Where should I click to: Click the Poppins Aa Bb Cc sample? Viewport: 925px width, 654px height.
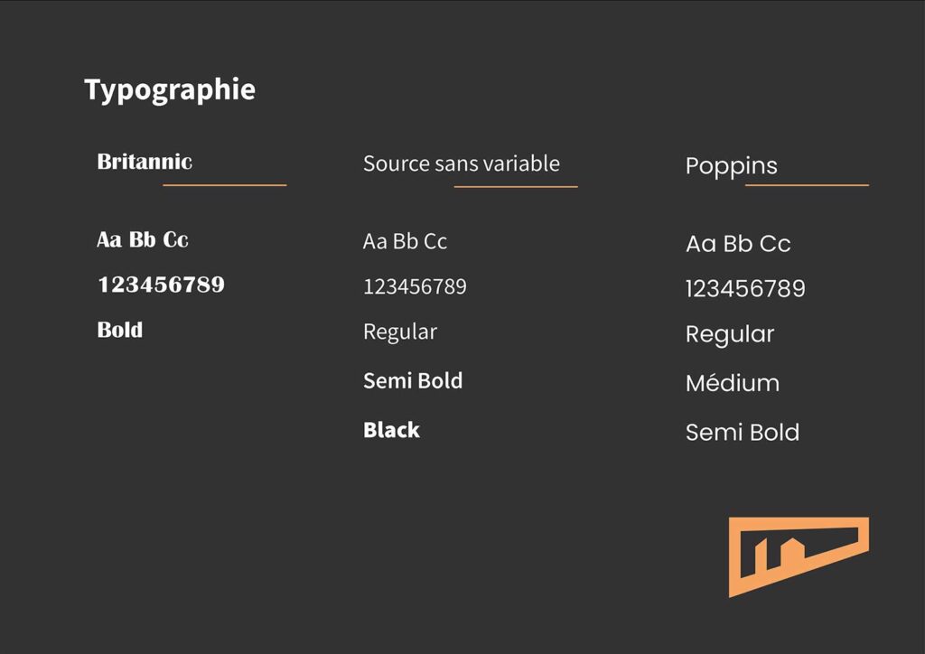[x=738, y=244]
